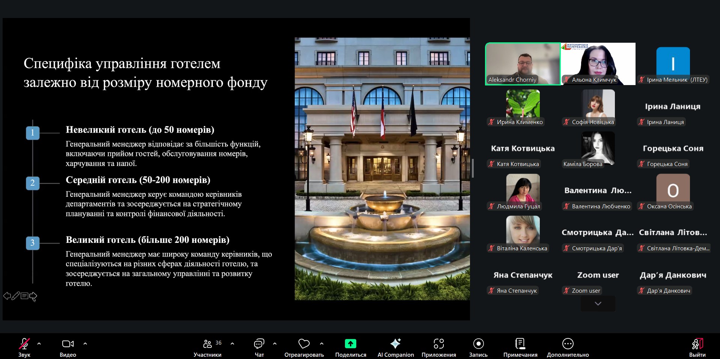The image size is (720, 359).
Task: Click the slide pen annotation tool
Action: point(15,296)
